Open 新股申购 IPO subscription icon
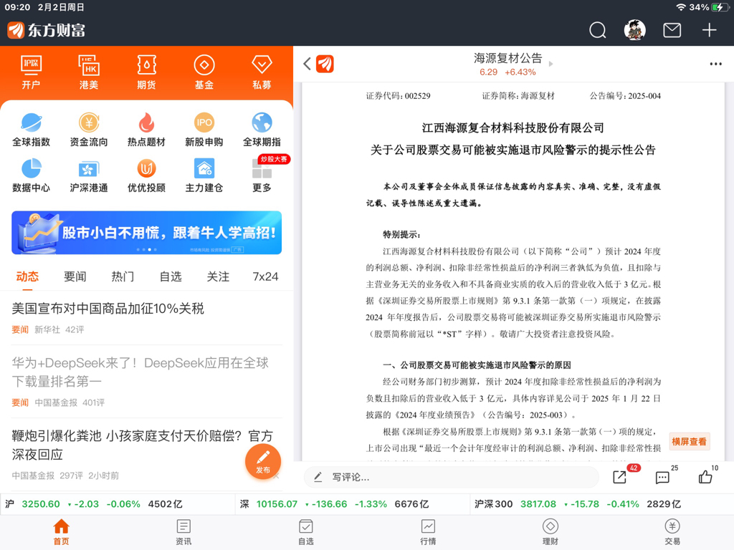Image resolution: width=734 pixels, height=550 pixels. coord(204,130)
